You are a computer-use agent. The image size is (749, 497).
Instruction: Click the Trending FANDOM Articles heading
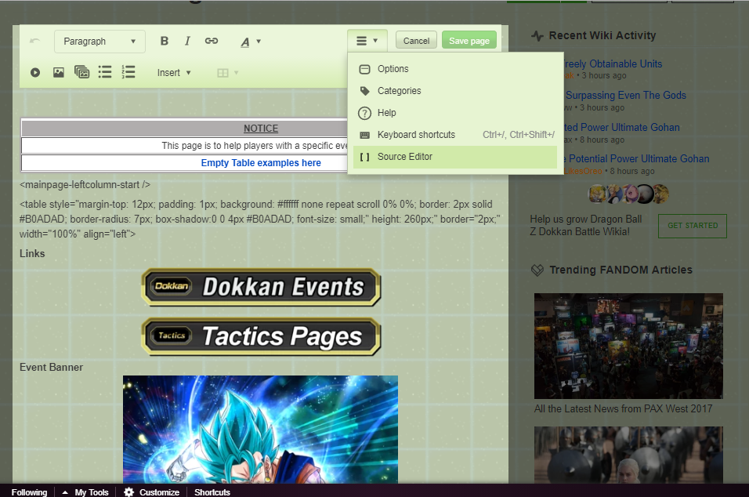click(x=621, y=270)
